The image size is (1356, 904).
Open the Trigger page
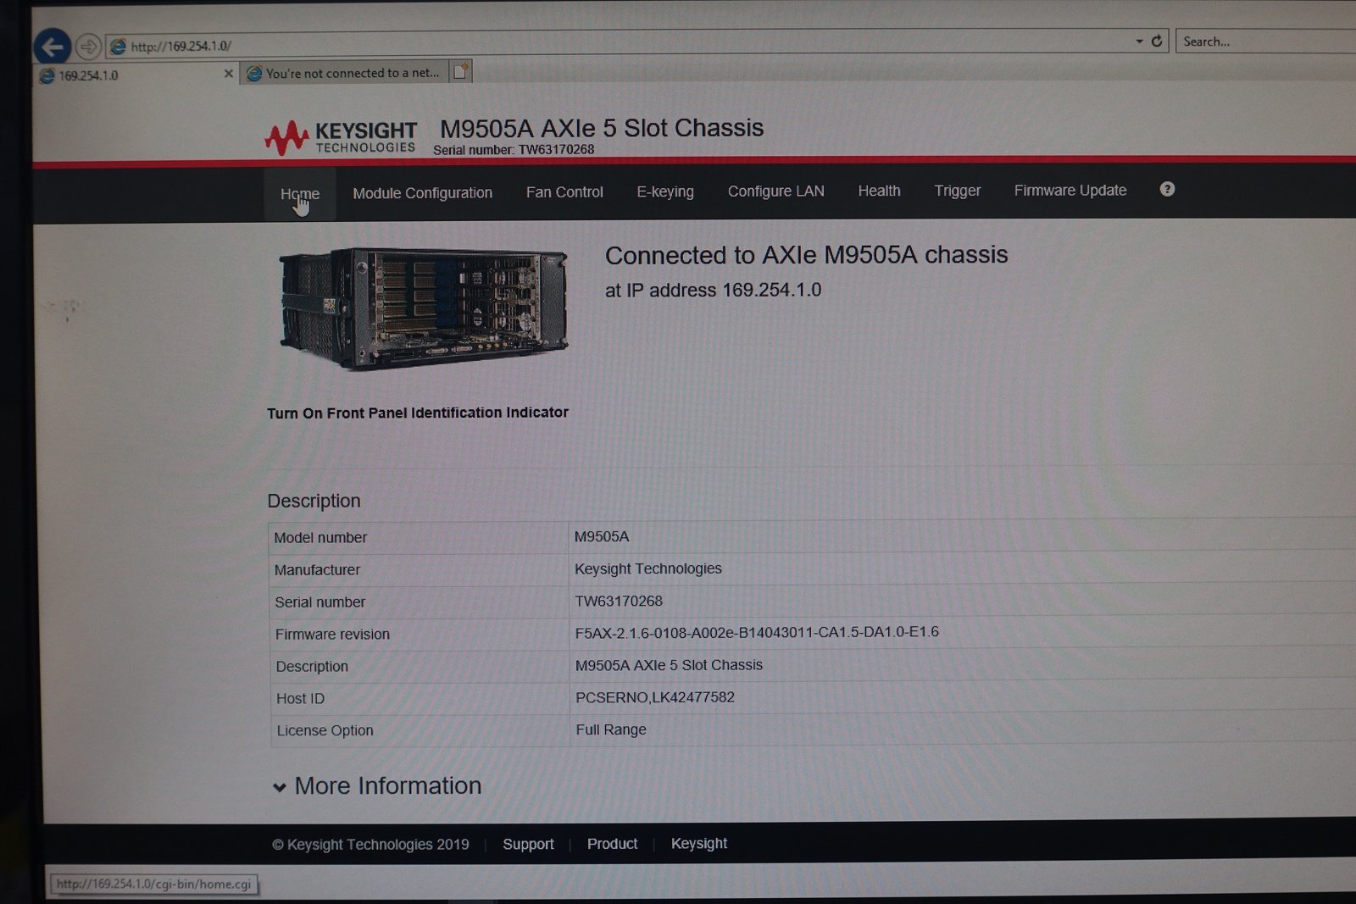tap(957, 191)
